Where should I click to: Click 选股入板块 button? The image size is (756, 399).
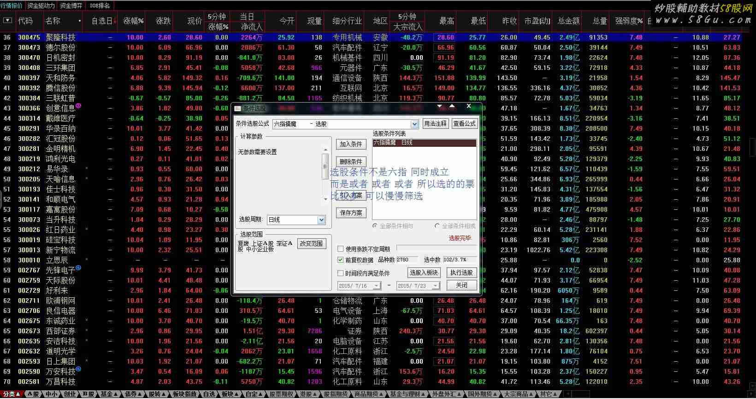point(424,272)
